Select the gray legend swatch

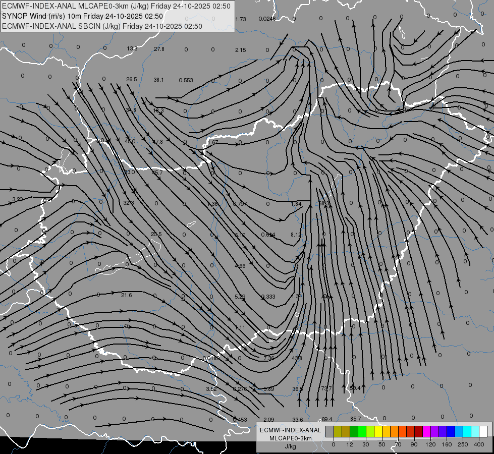click(x=330, y=431)
